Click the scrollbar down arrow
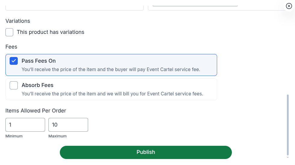This screenshot has width=295, height=165. (x=288, y=157)
